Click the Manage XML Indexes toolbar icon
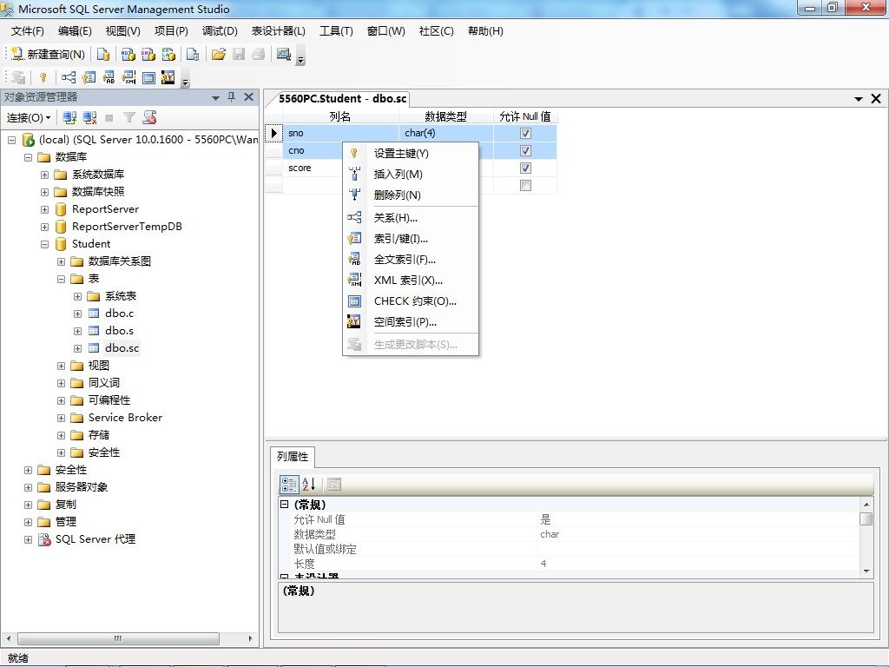 pos(128,77)
